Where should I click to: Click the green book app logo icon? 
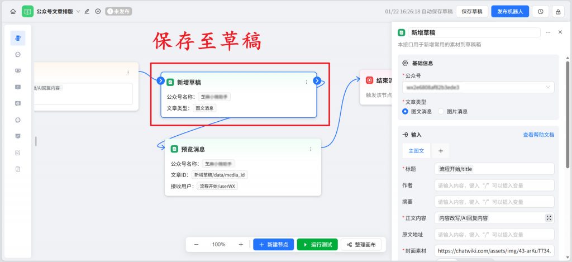(27, 11)
